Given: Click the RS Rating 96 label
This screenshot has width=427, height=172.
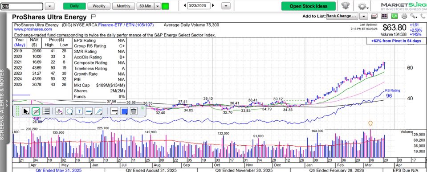Looking at the screenshot, I should [392, 93].
